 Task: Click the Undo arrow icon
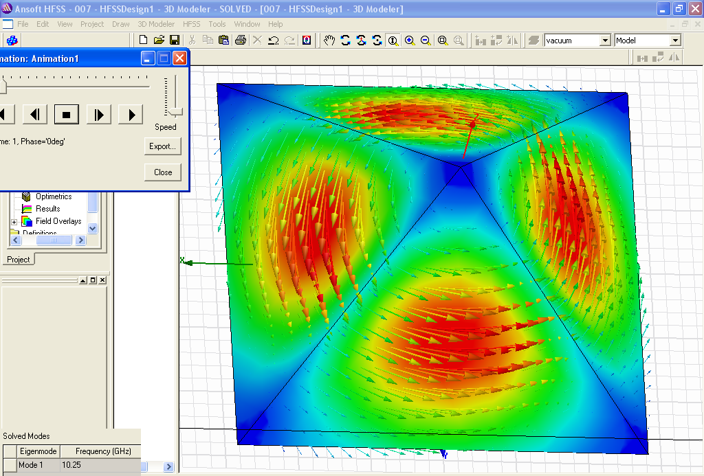pyautogui.click(x=273, y=41)
